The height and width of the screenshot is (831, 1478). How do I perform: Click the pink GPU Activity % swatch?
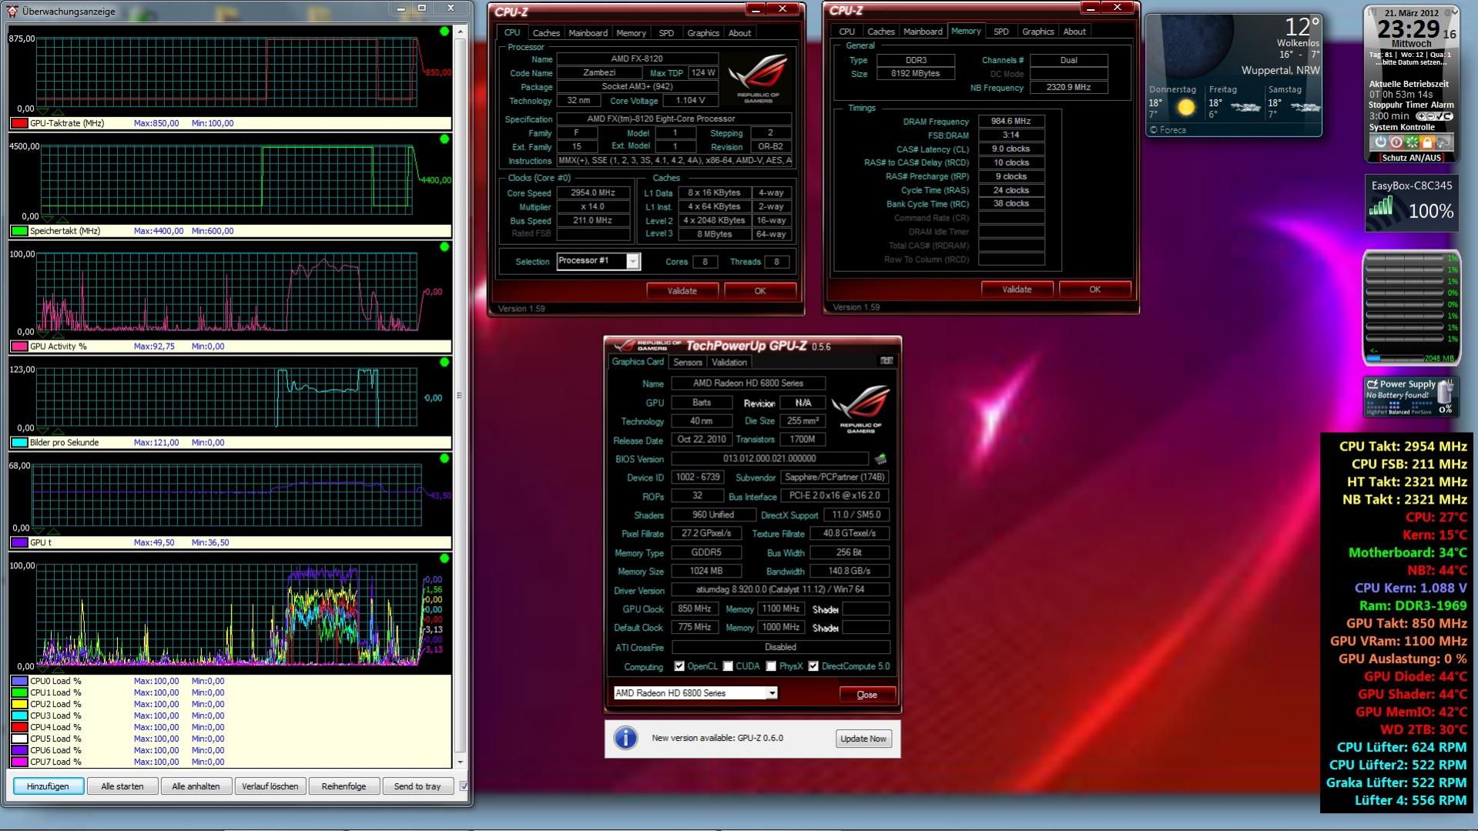pyautogui.click(x=19, y=347)
